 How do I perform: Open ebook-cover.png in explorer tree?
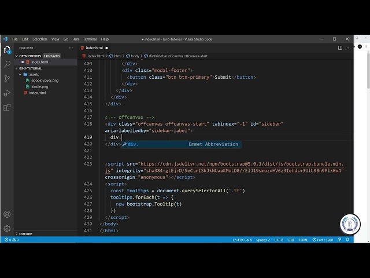click(x=45, y=81)
